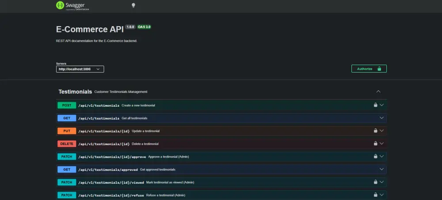Click 'Get all testimonials' summary text
This screenshot has height=200, width=442.
coord(134,118)
